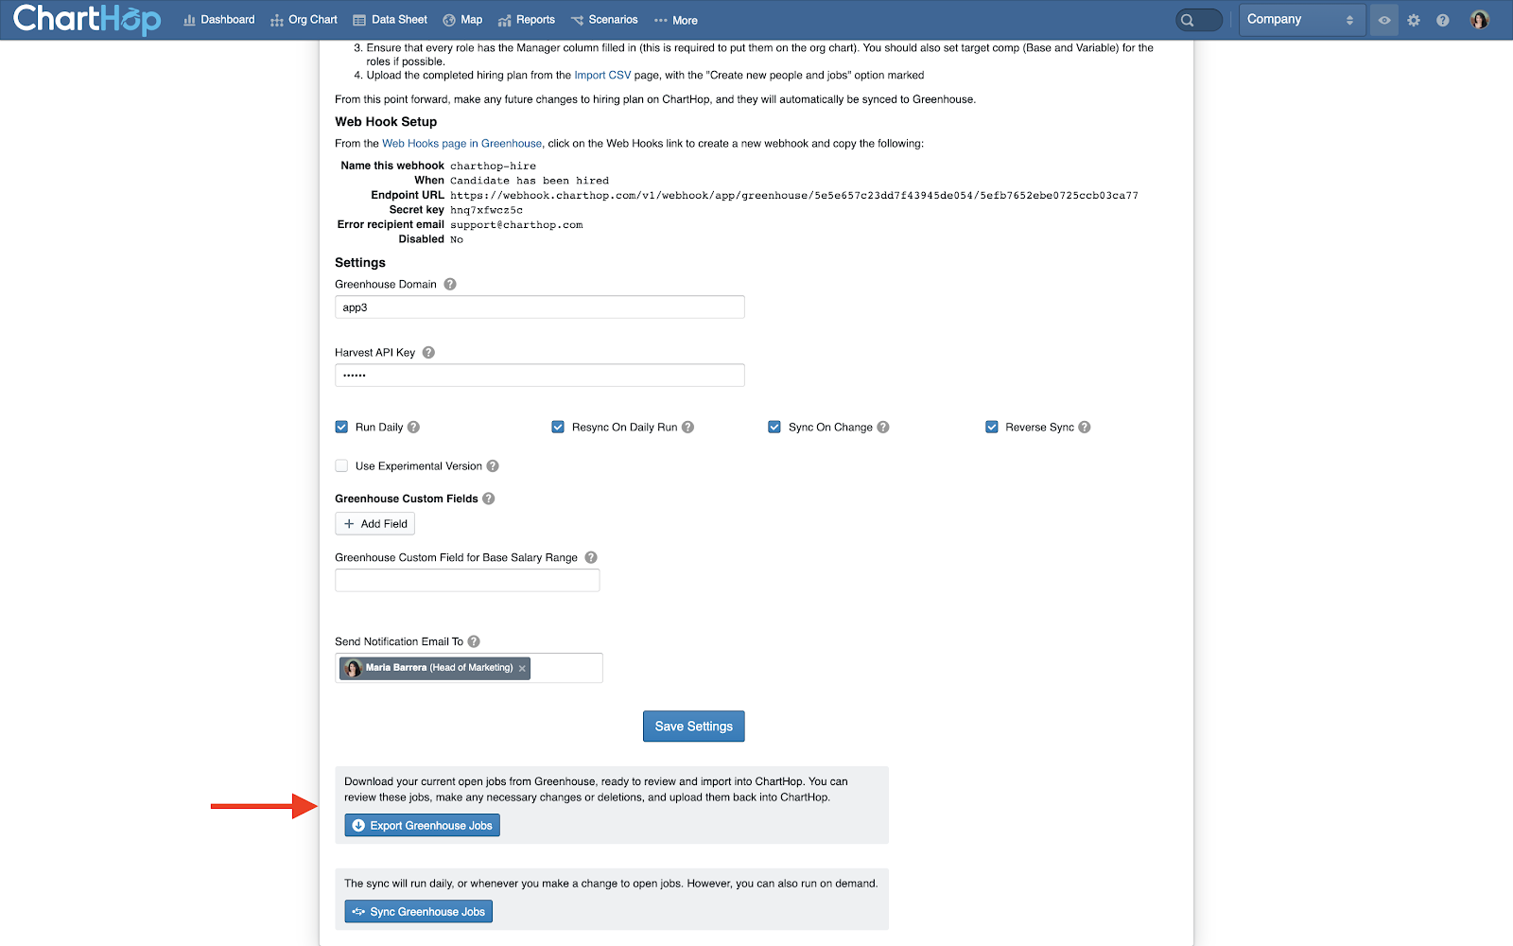1513x946 pixels.
Task: Click help icon next to Greenhouse Domain
Action: tap(450, 284)
